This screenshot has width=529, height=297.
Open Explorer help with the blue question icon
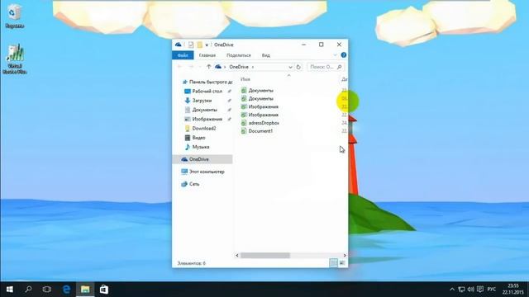point(344,55)
